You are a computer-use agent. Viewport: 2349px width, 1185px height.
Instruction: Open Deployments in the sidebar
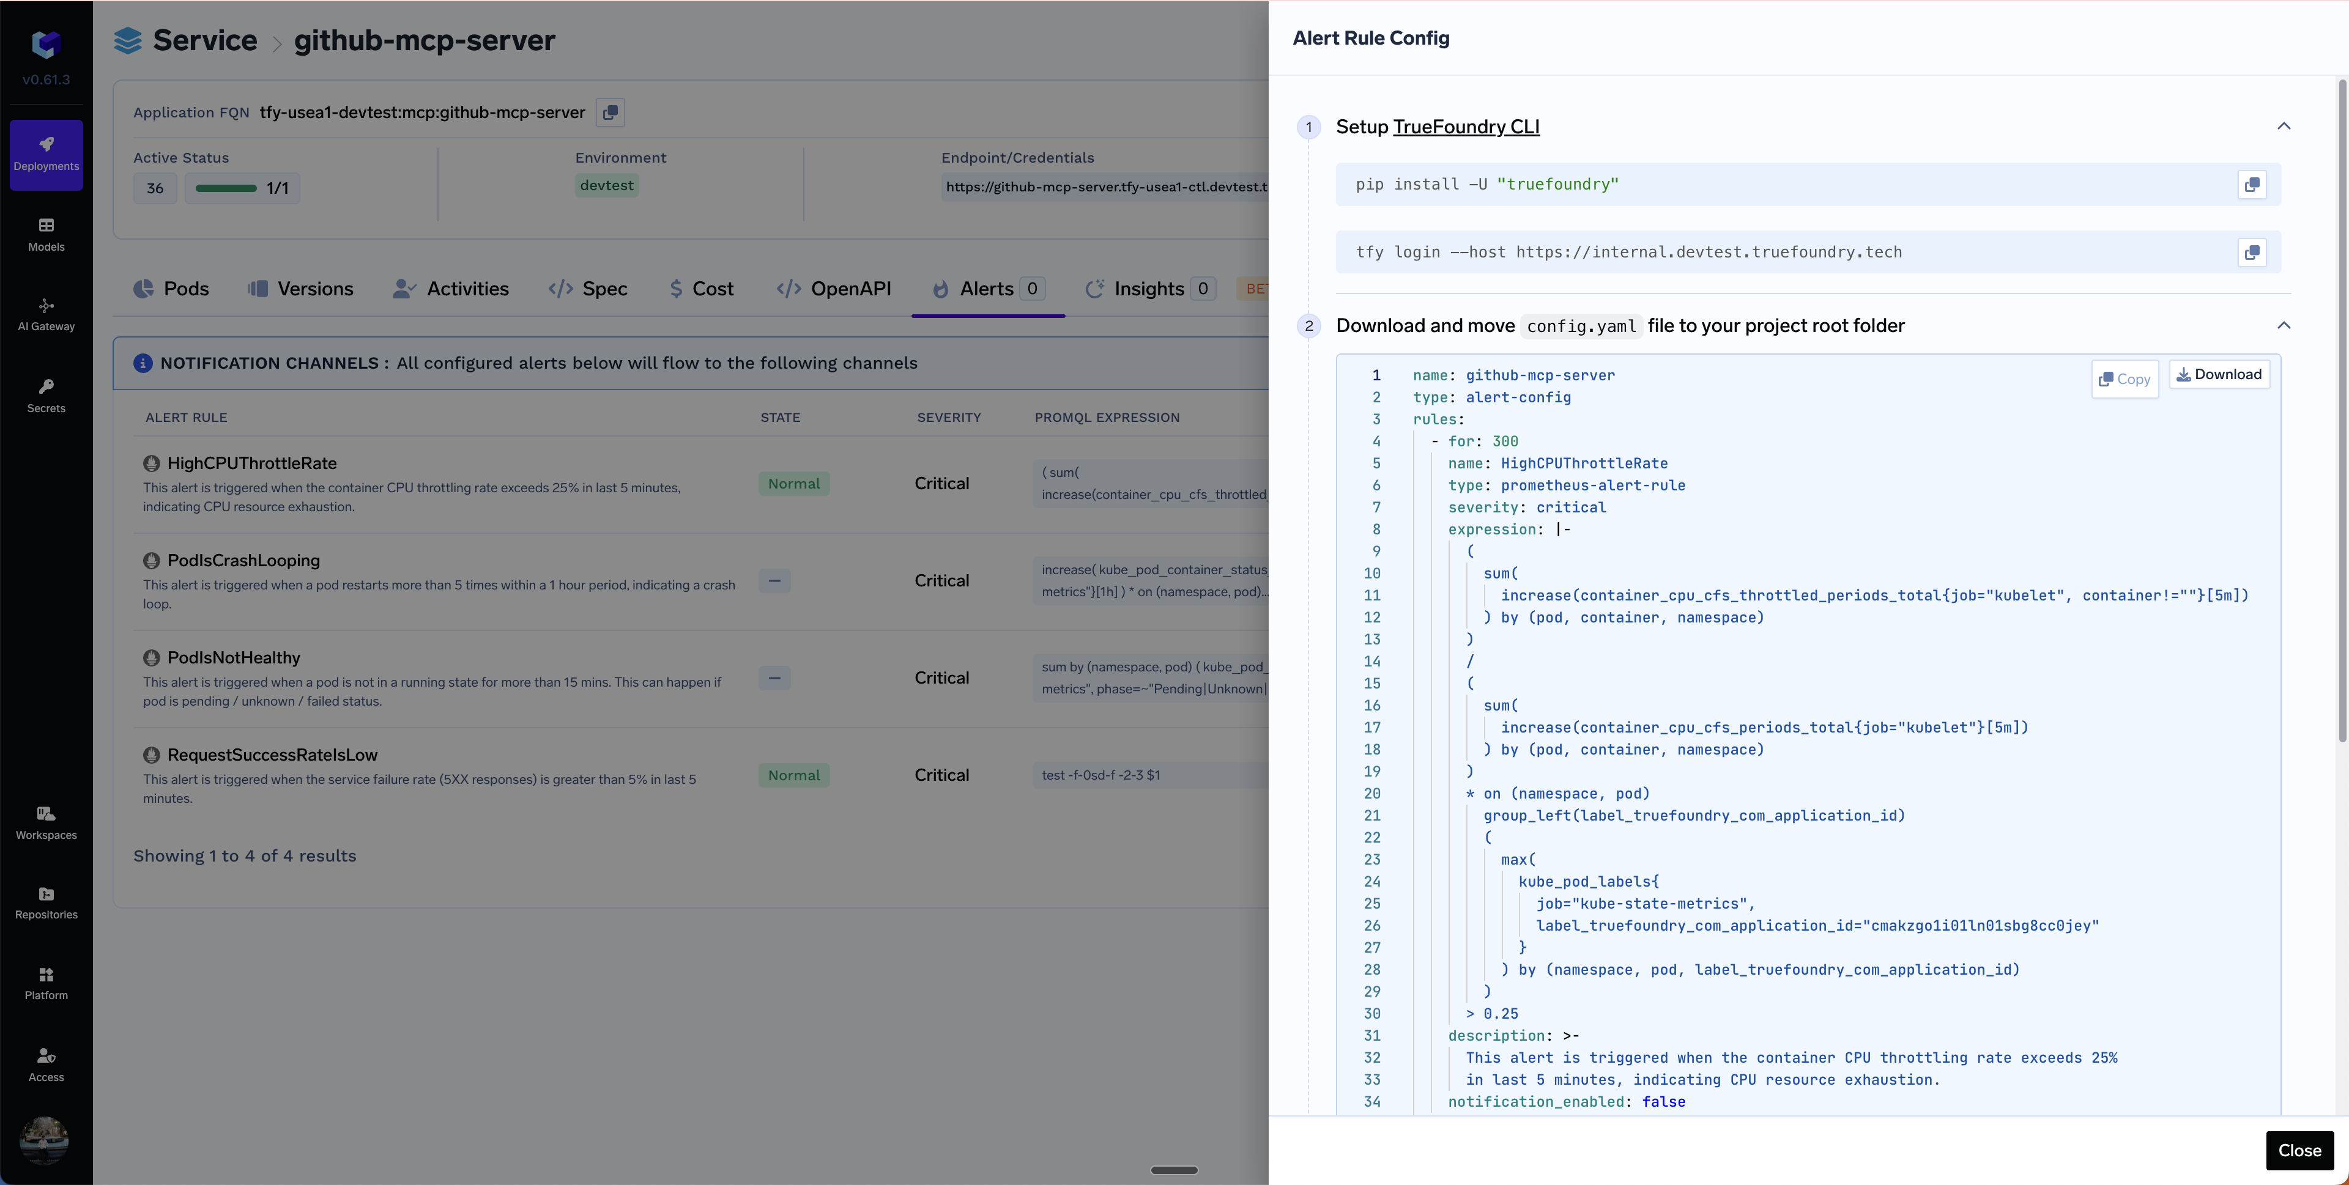[x=46, y=154]
